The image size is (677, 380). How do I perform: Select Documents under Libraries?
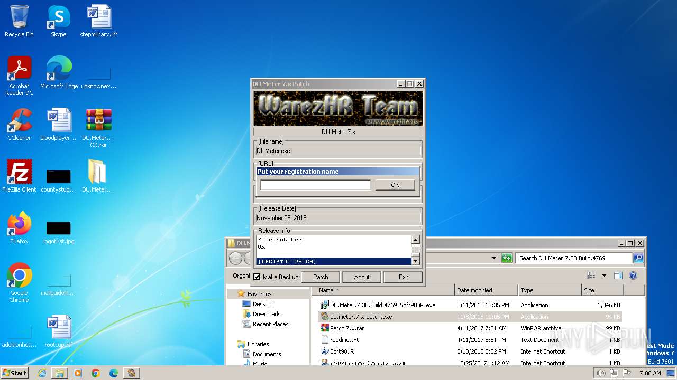[x=267, y=354]
